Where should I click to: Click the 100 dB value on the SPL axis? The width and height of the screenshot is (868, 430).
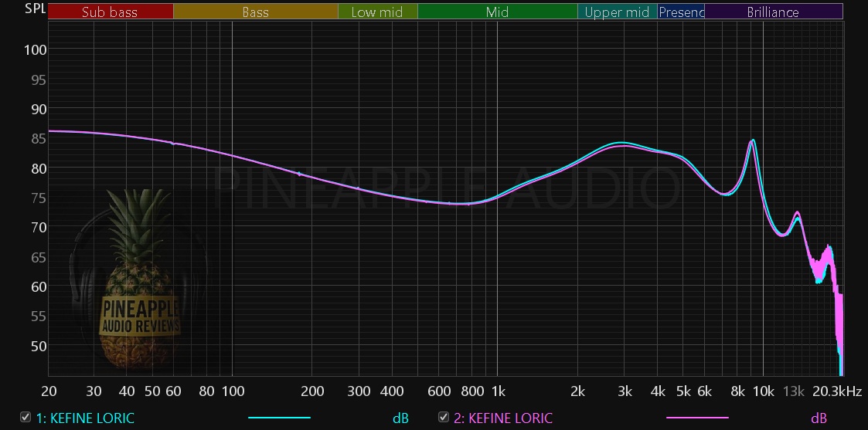tap(35, 50)
